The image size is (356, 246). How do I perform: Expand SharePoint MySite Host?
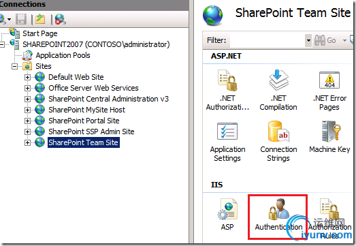[x=27, y=110]
